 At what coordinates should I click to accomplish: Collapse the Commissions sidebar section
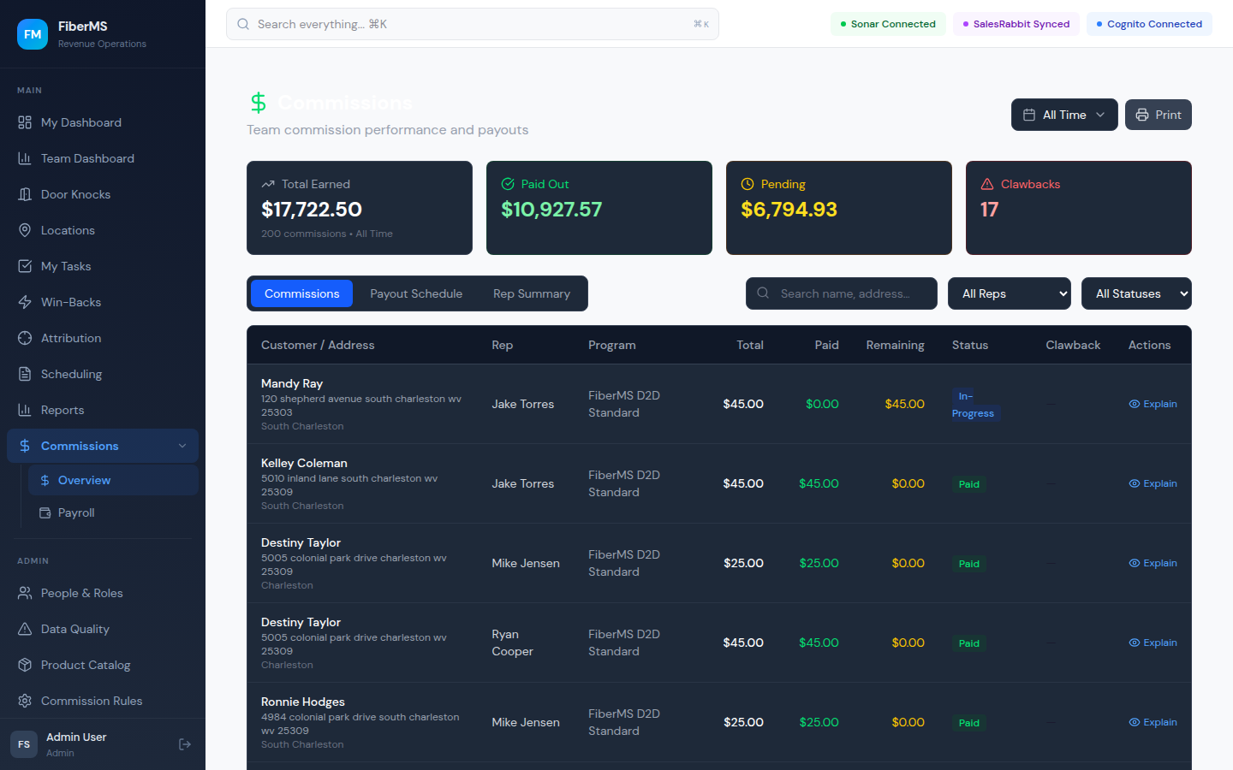[x=182, y=446]
